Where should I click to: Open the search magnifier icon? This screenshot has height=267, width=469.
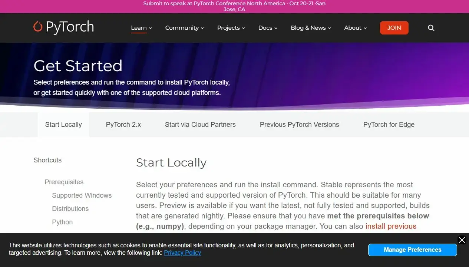[x=431, y=28]
